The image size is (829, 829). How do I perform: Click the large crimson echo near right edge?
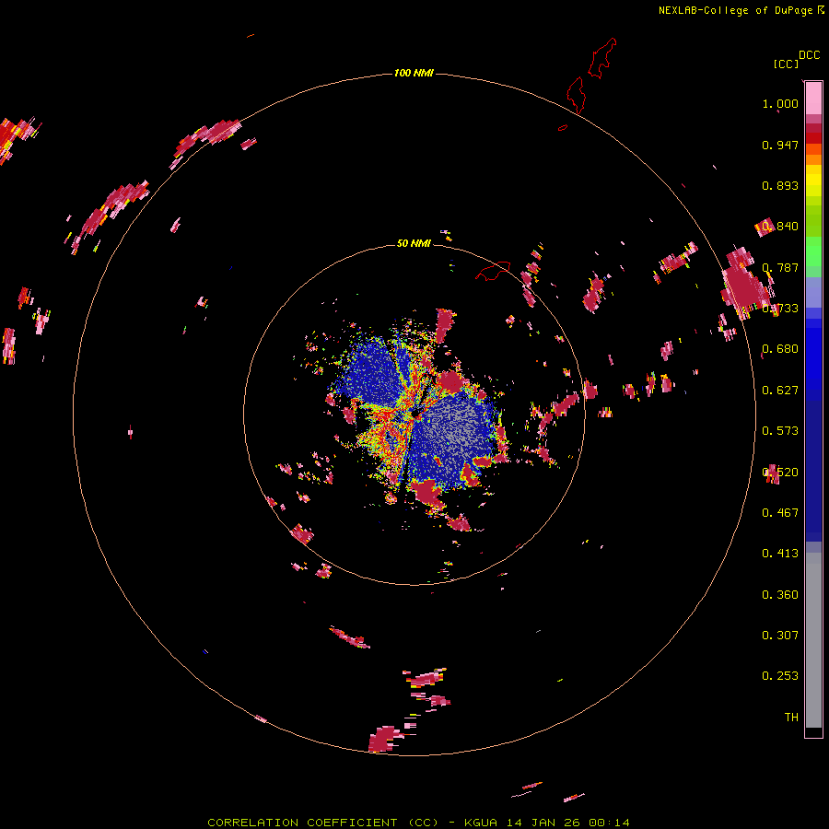(746, 284)
